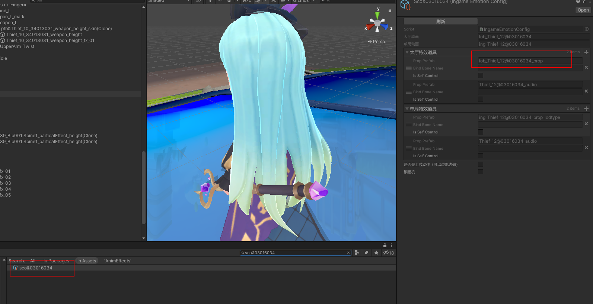Select 'AnimEffects' search scope
The image size is (593, 304).
(118, 261)
